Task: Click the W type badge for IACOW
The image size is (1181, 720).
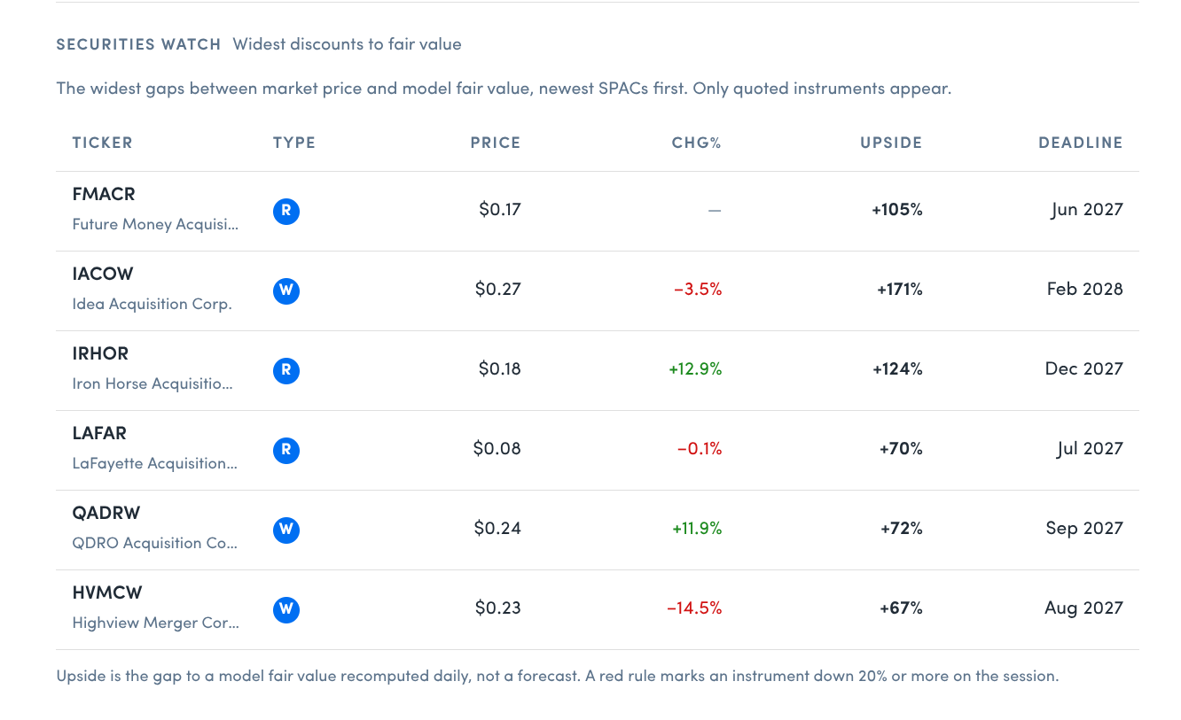Action: click(286, 291)
